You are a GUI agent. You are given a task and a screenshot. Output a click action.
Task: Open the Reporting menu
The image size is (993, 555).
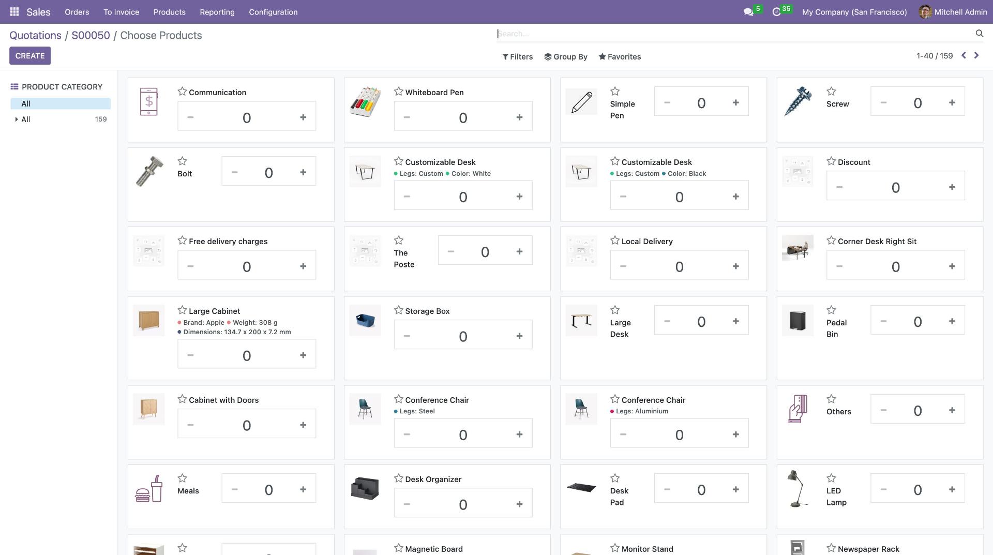(217, 12)
